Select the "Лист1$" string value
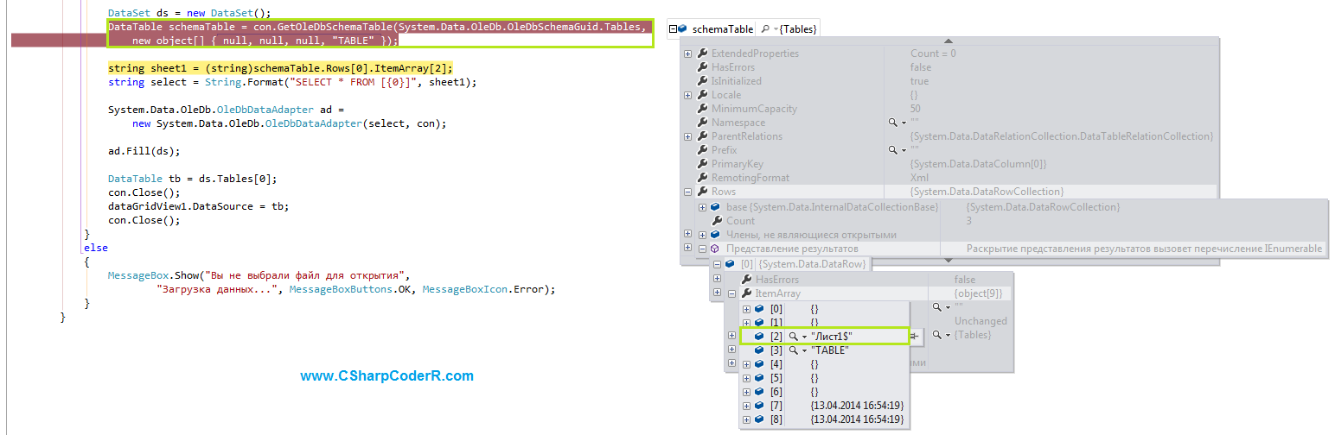The height and width of the screenshot is (435, 1335). pyautogui.click(x=834, y=336)
